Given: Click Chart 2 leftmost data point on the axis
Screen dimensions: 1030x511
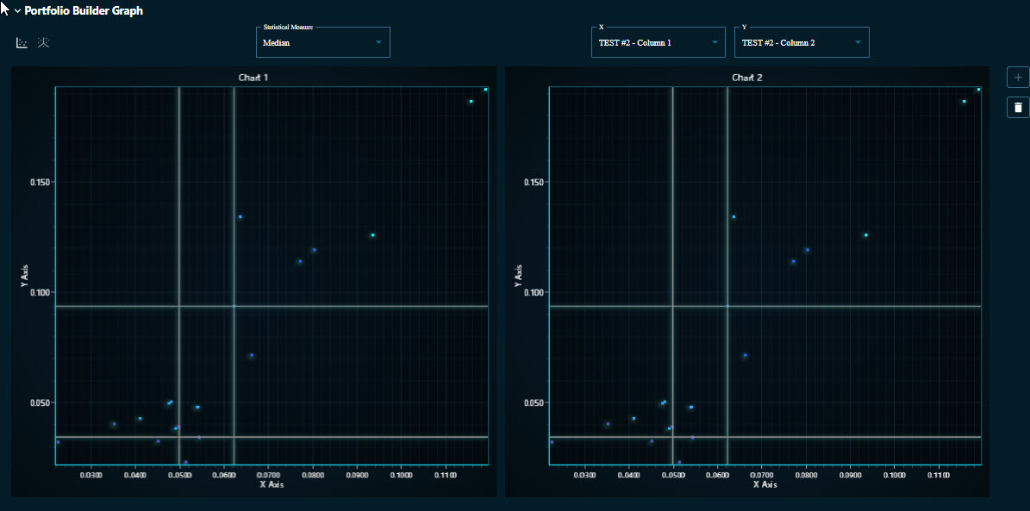Looking at the screenshot, I should click(x=552, y=442).
